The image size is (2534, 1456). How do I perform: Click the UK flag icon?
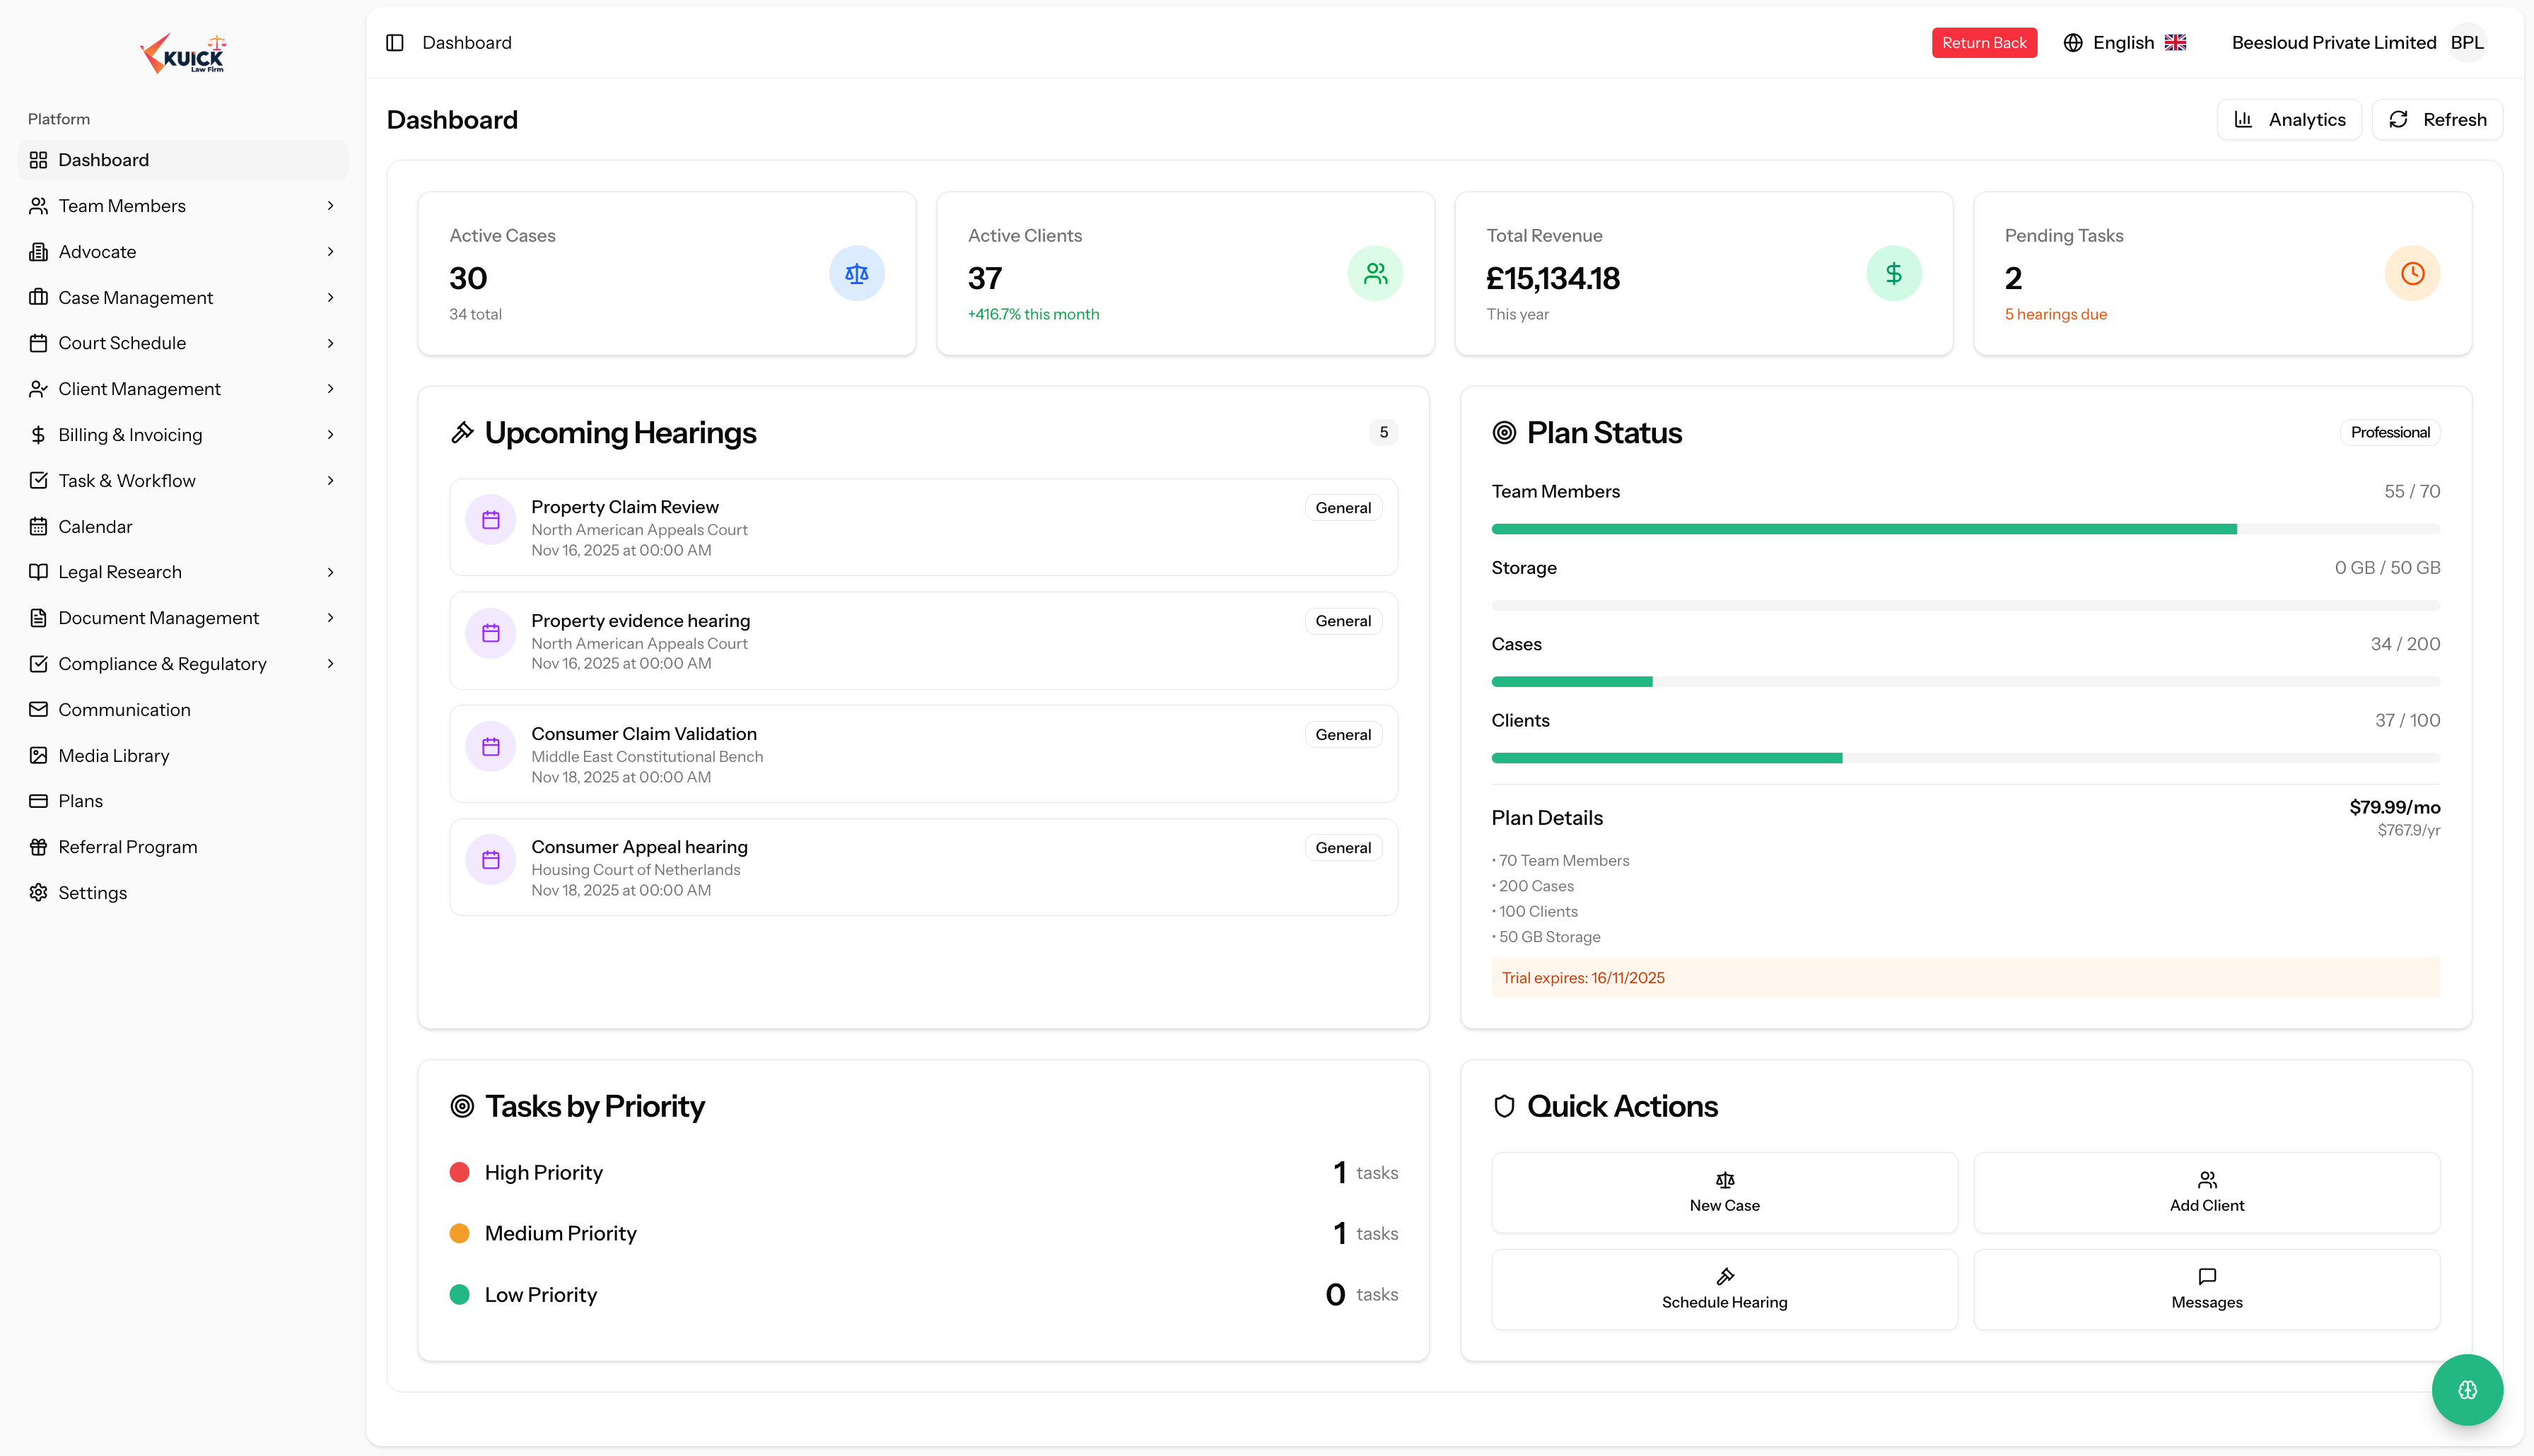pos(2175,42)
